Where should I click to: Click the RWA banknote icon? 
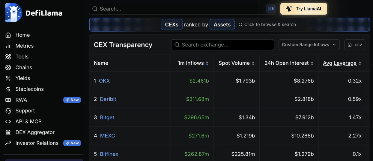pyautogui.click(x=8, y=100)
